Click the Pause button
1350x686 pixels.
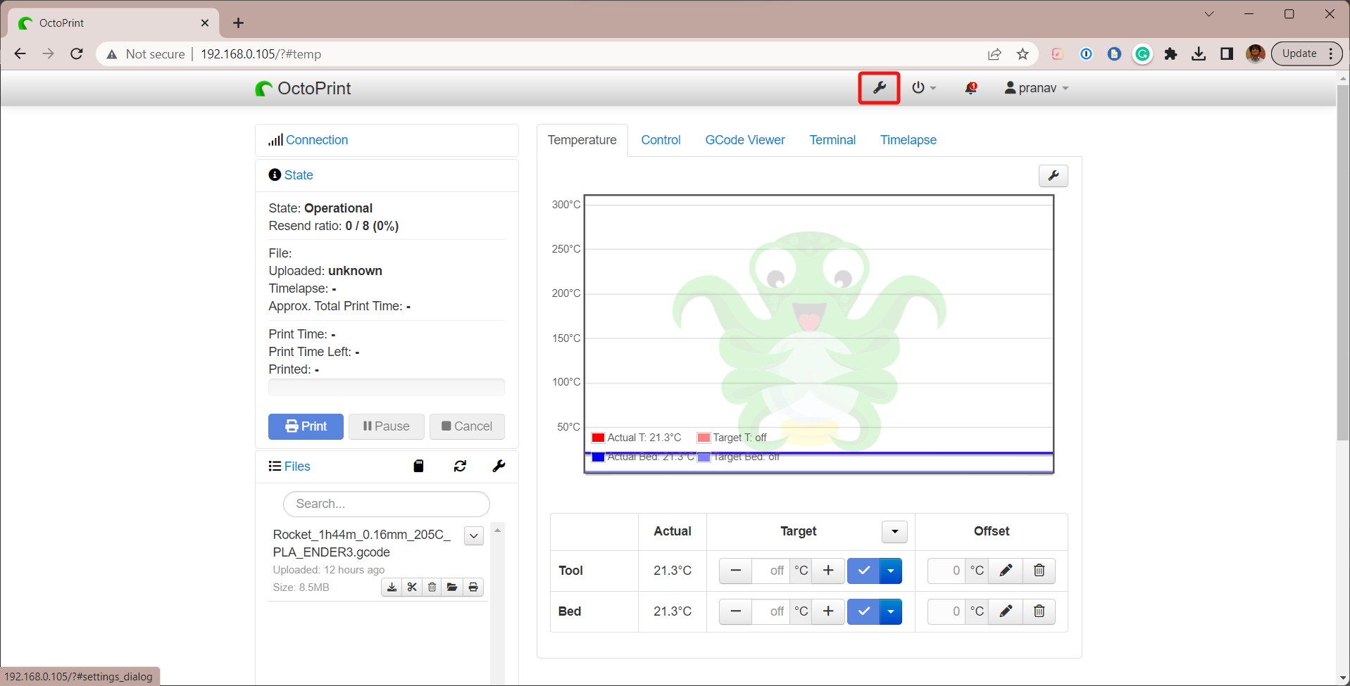click(387, 426)
